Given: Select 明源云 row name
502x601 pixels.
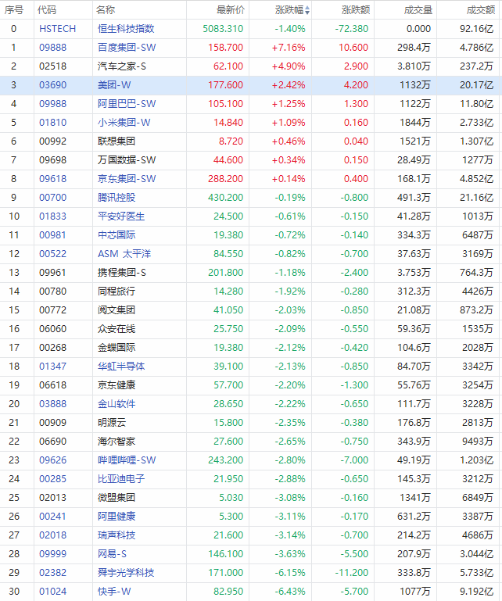Looking at the screenshot, I should point(112,423).
